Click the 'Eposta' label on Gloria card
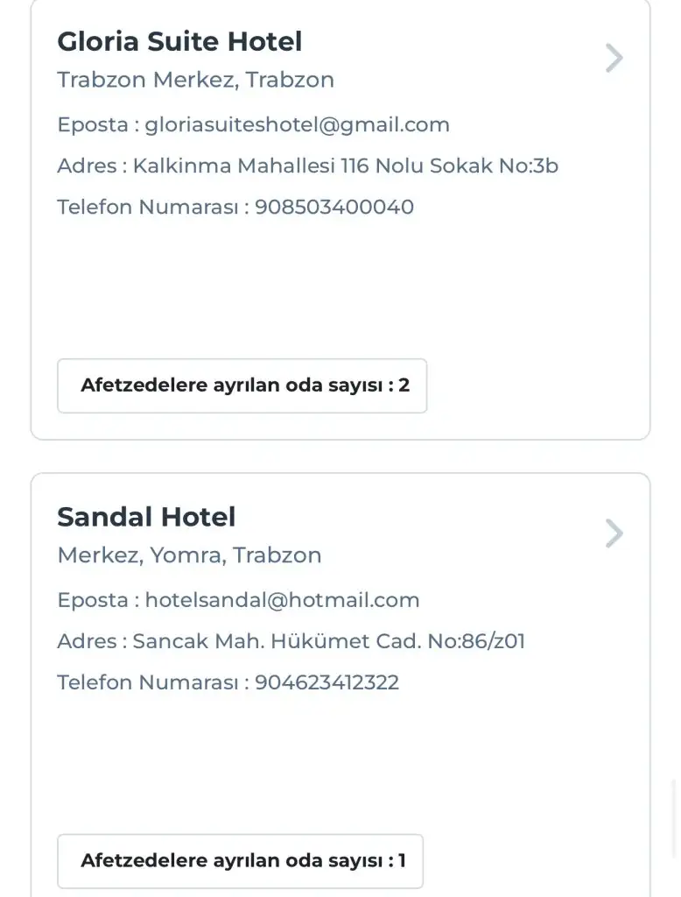This screenshot has width=681, height=897. click(x=93, y=124)
